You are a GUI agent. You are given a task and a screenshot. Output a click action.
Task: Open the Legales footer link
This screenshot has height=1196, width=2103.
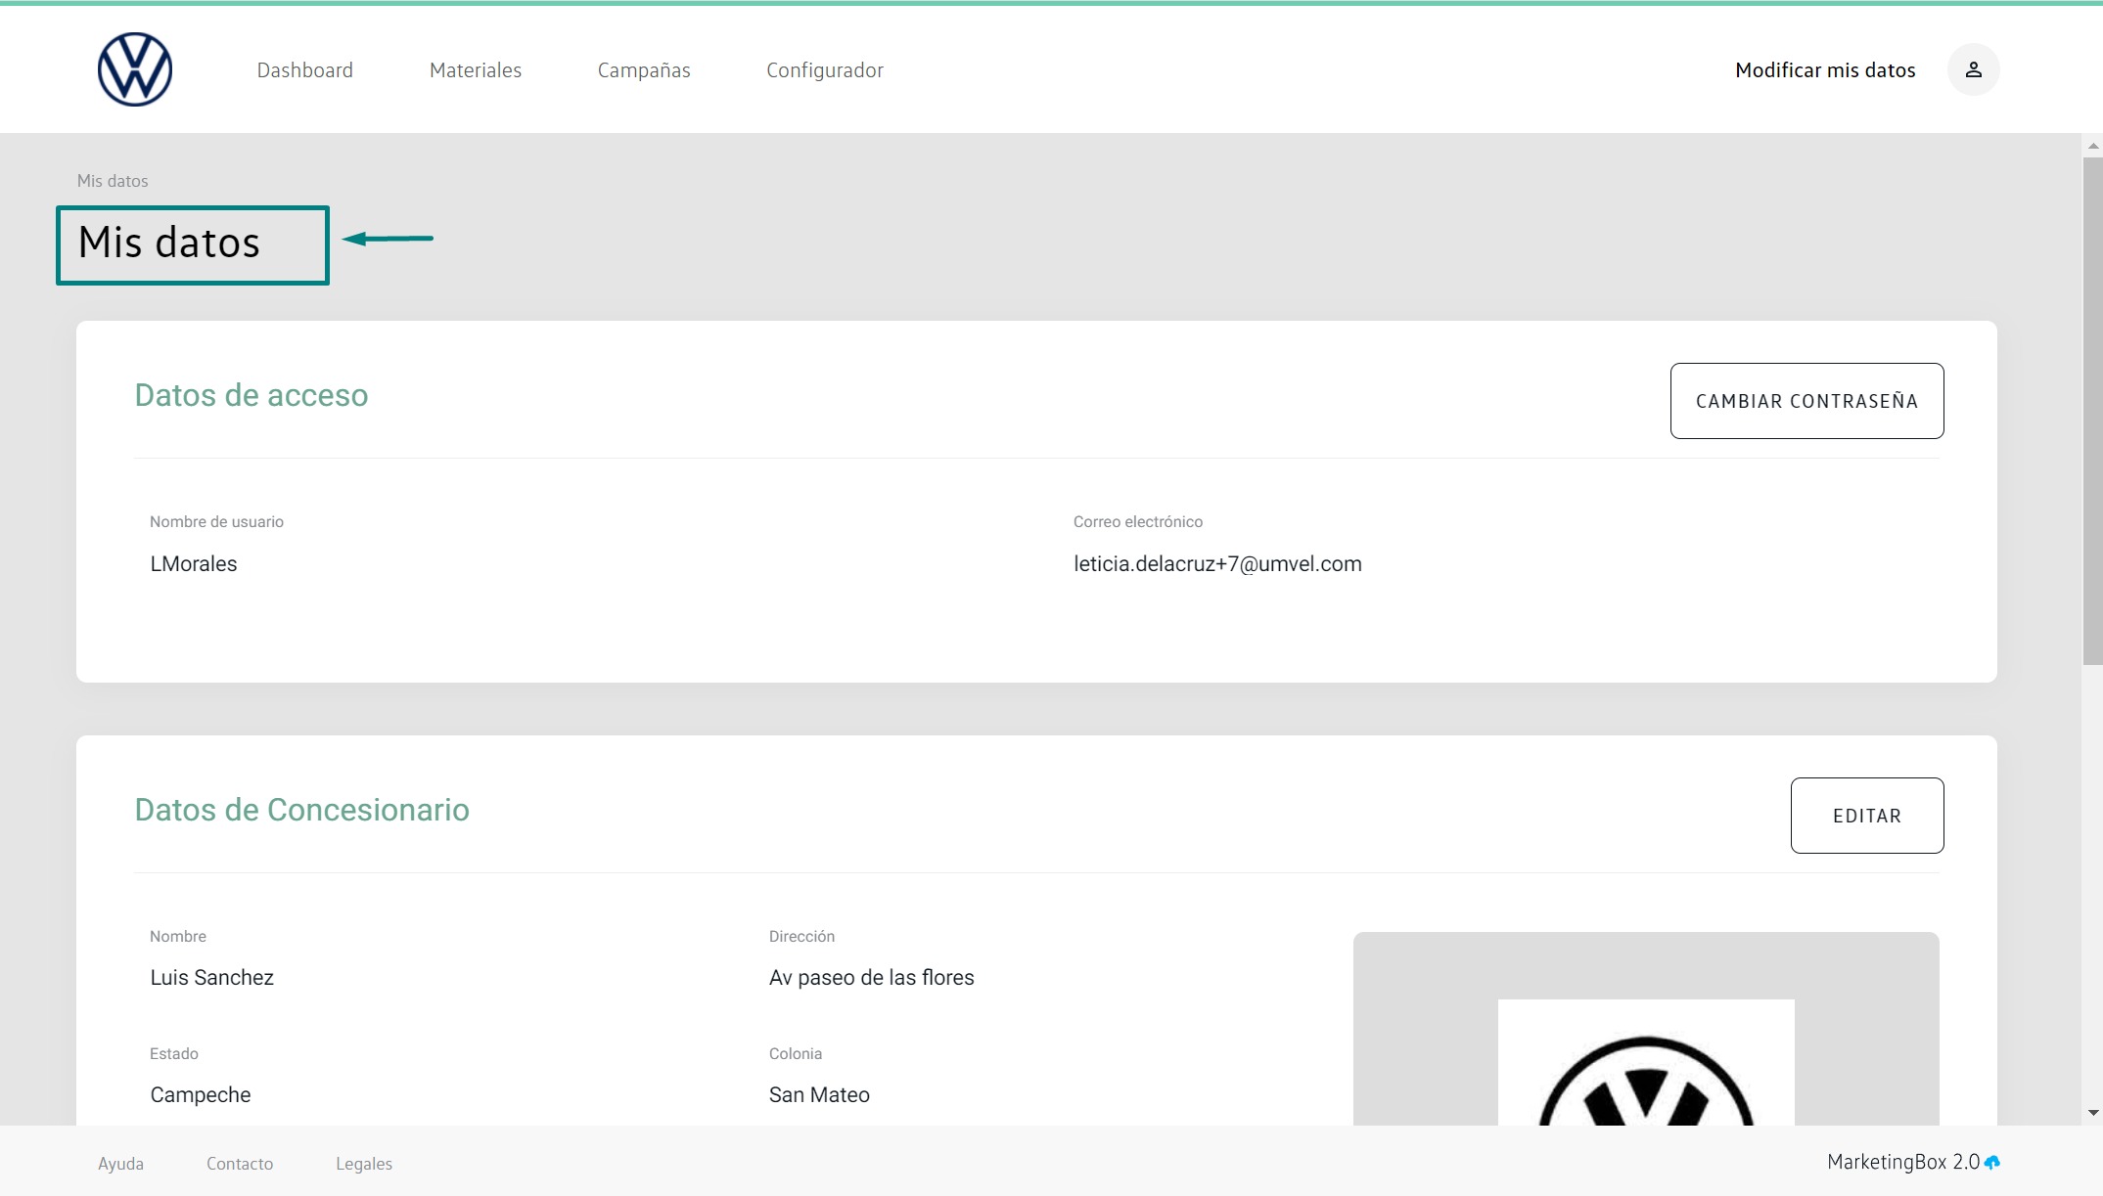point(364,1164)
